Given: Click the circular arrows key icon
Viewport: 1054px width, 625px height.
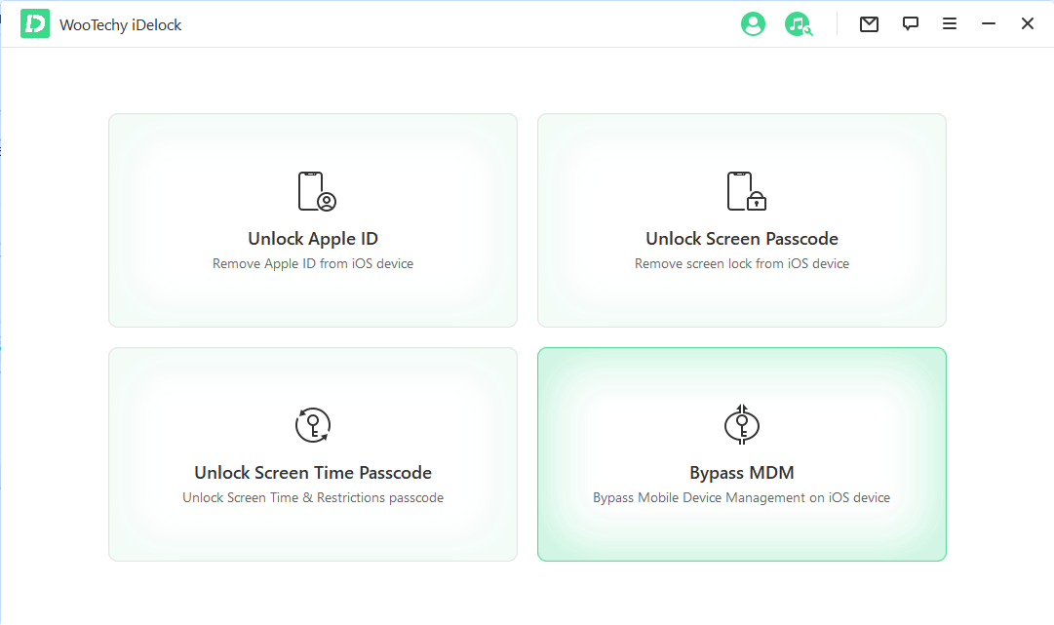Looking at the screenshot, I should pos(313,425).
